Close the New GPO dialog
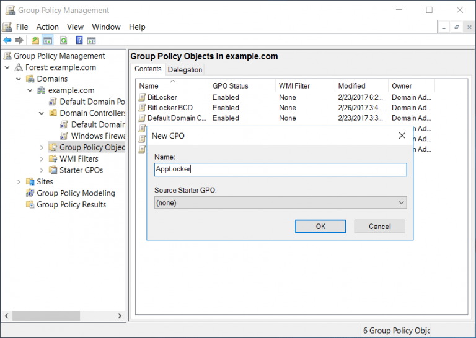This screenshot has width=476, height=338. 402,136
